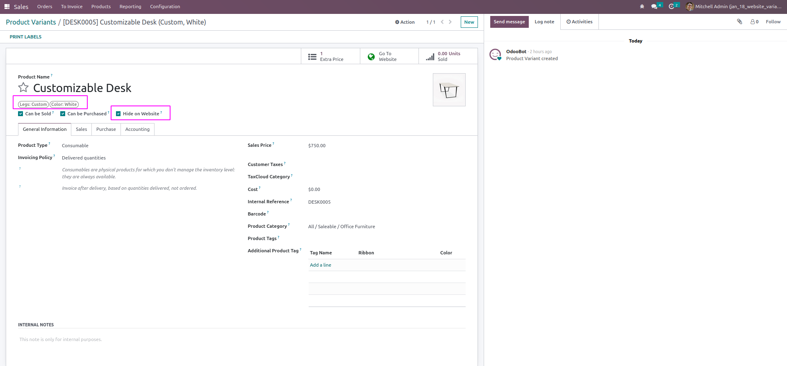This screenshot has width=787, height=366.
Task: Click the Barcode field
Action: [x=387, y=214]
